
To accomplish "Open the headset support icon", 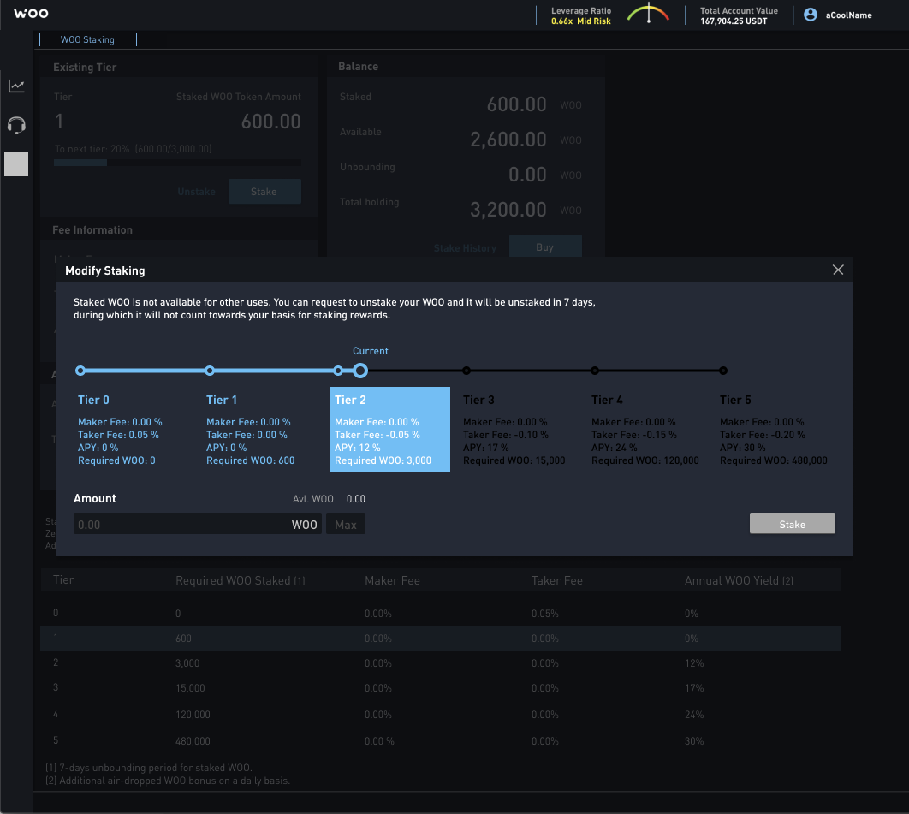I will [16, 125].
